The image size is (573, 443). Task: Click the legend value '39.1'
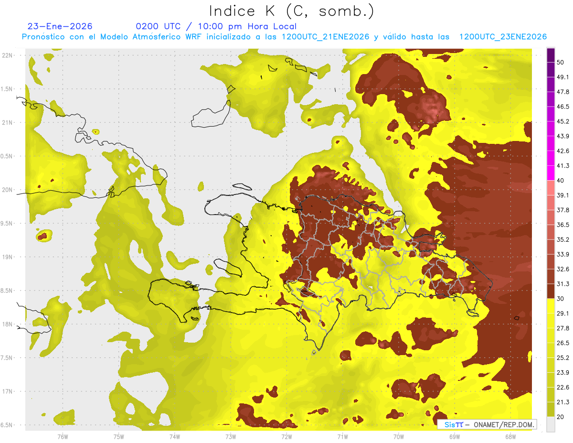(x=563, y=195)
